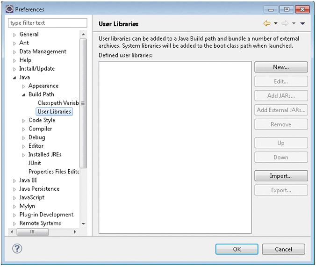Click the tree scroll up arrow
Image resolution: width=316 pixels, height=267 pixels.
[x=83, y=35]
